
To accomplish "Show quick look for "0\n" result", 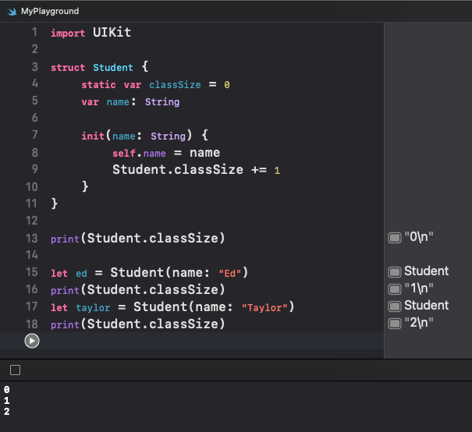I will click(x=395, y=238).
